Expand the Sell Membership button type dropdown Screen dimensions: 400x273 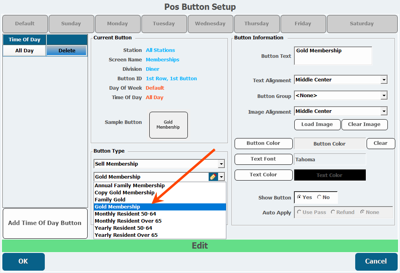(221, 164)
